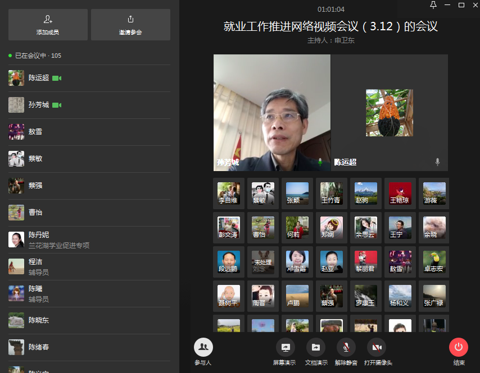Click the 李自维 participant thumbnail
The width and height of the screenshot is (480, 373).
pos(229,194)
